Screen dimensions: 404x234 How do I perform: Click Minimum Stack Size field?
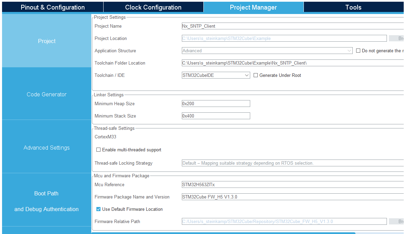[216, 116]
